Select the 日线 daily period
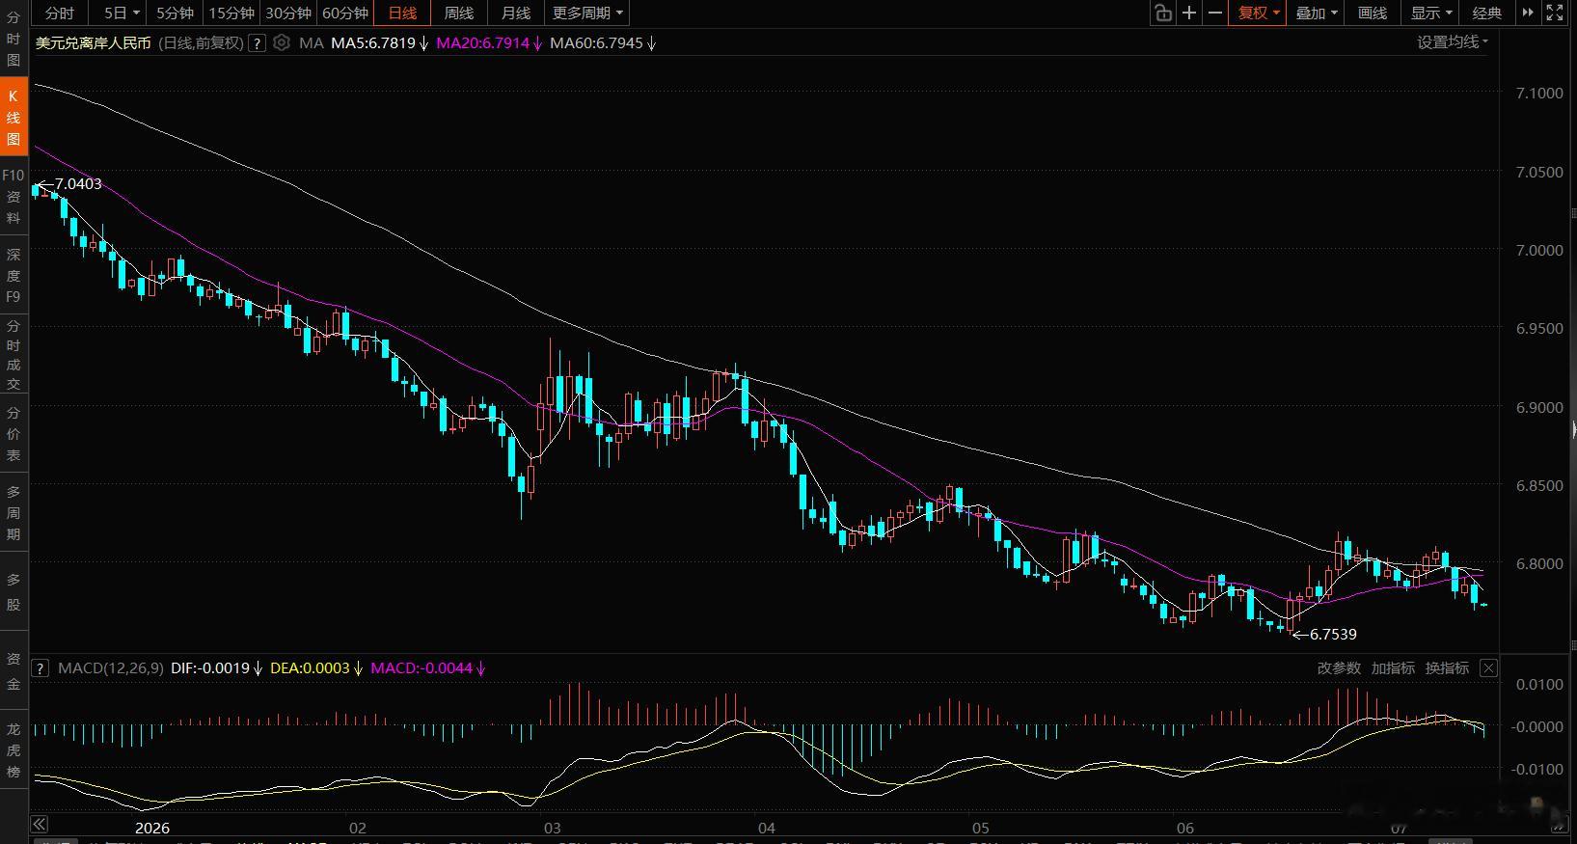The height and width of the screenshot is (844, 1577). (402, 13)
